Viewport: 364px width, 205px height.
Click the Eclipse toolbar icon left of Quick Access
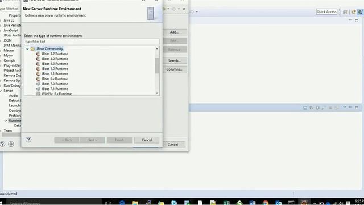point(192,11)
